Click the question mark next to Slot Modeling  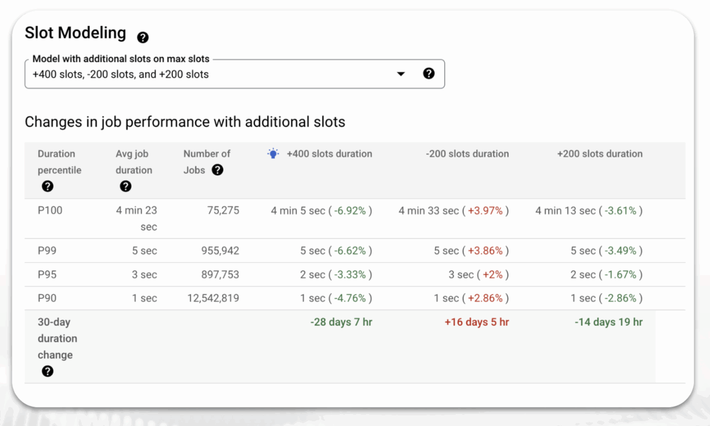143,37
